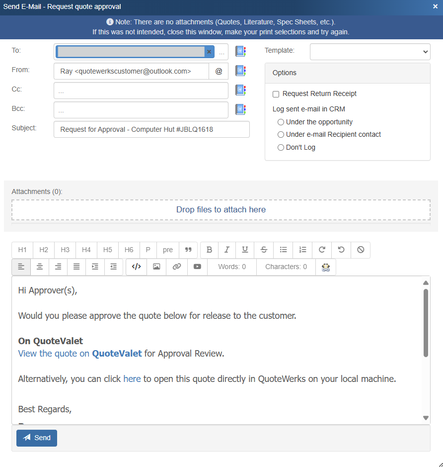Open the address book next to Cc
Image resolution: width=443 pixels, height=467 pixels.
pos(240,90)
